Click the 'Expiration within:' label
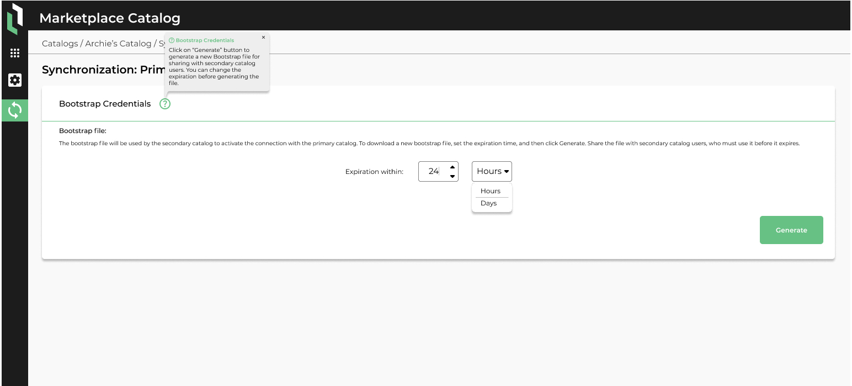The image size is (852, 386). pyautogui.click(x=375, y=172)
